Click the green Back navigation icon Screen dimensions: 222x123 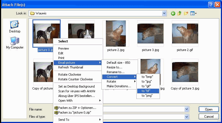coord(173,14)
